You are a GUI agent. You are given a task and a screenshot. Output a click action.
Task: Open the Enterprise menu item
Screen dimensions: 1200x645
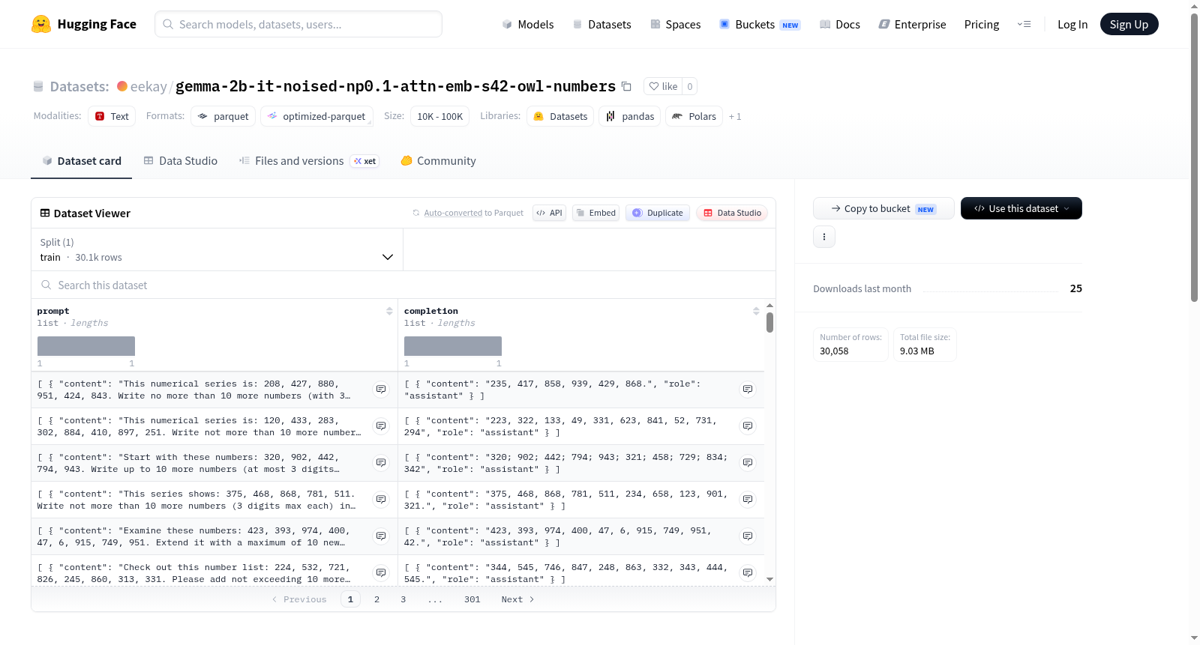pos(912,24)
